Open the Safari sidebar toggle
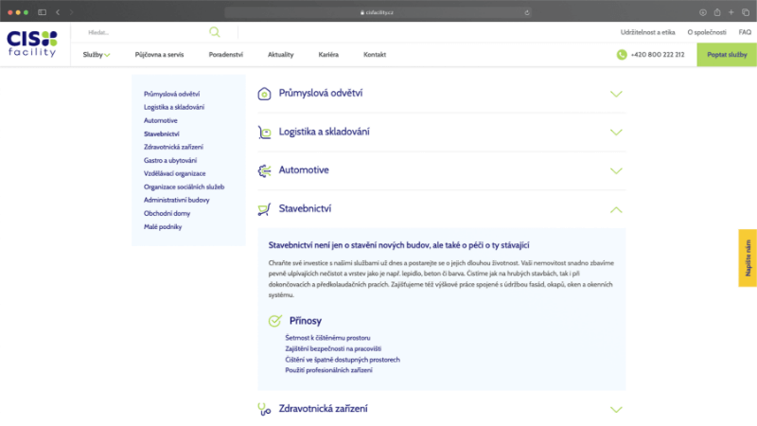This screenshot has width=757, height=426. pos(42,11)
